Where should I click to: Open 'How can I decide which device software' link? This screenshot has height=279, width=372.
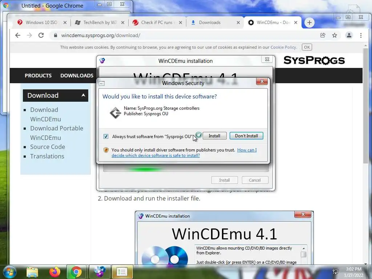pos(184,153)
